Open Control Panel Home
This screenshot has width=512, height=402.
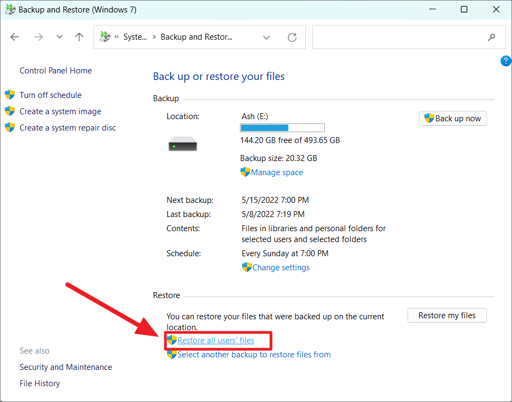tap(55, 70)
